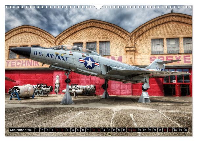Select day 24 in the calendar strip
The width and height of the screenshot is (197, 141).
click(155, 130)
